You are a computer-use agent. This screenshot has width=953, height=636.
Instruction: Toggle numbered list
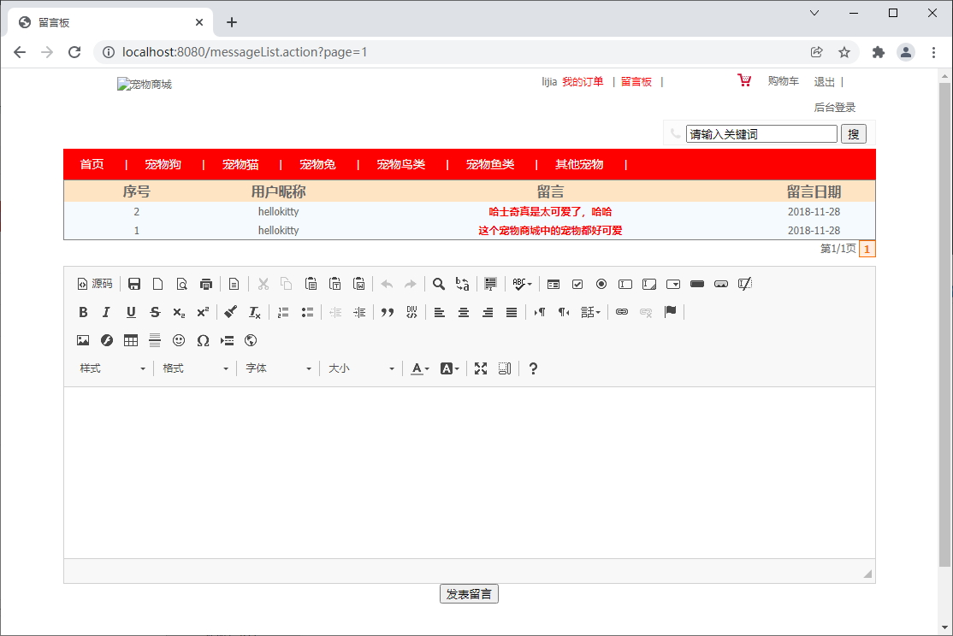click(x=283, y=312)
